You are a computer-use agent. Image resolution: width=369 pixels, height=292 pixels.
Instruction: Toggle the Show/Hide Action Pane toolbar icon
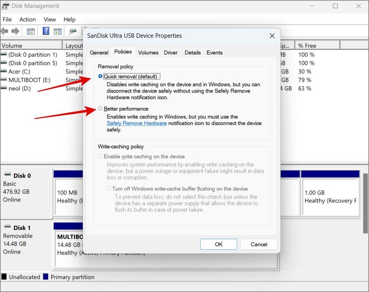[58, 31]
